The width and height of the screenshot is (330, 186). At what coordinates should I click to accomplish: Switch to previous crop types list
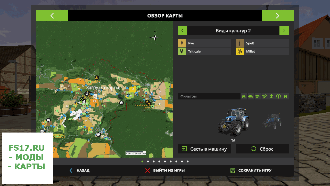pos(183,30)
